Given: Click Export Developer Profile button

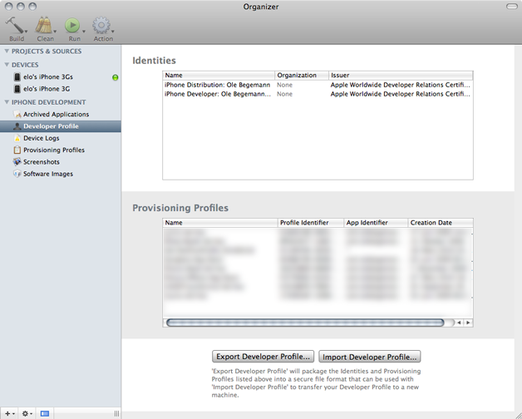Looking at the screenshot, I should (263, 356).
